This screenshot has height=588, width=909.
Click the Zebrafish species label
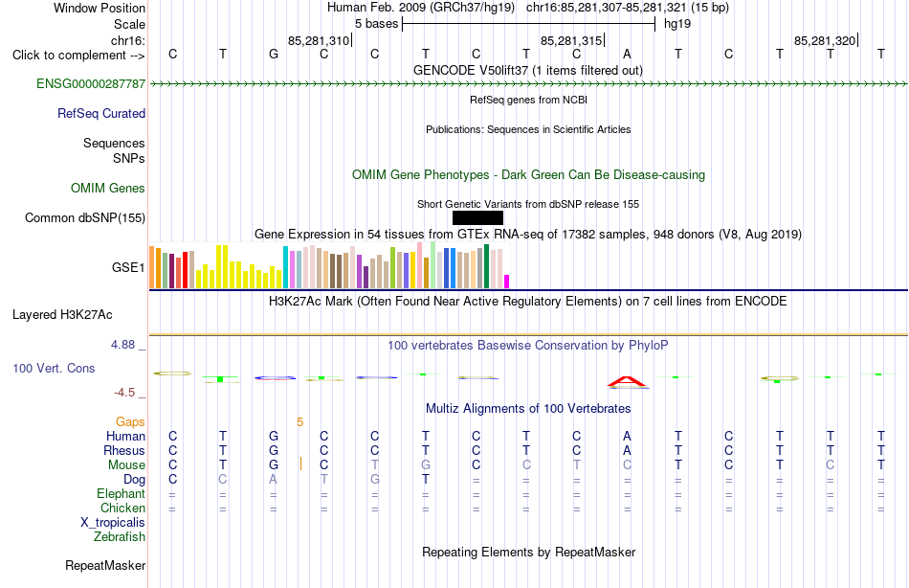pos(120,536)
